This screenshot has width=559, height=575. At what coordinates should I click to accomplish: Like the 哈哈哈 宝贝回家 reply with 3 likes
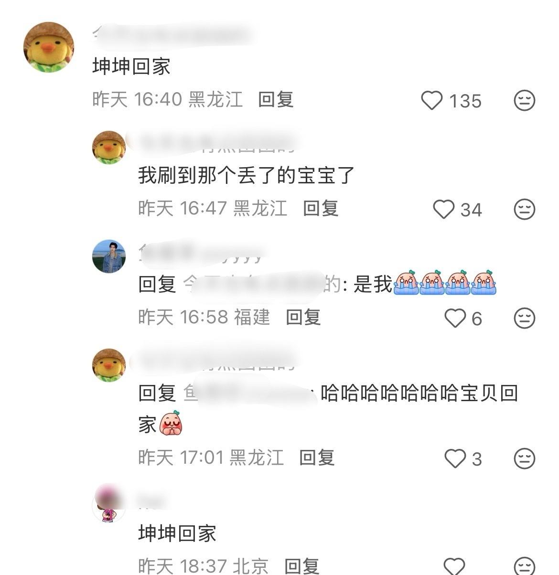(x=455, y=458)
